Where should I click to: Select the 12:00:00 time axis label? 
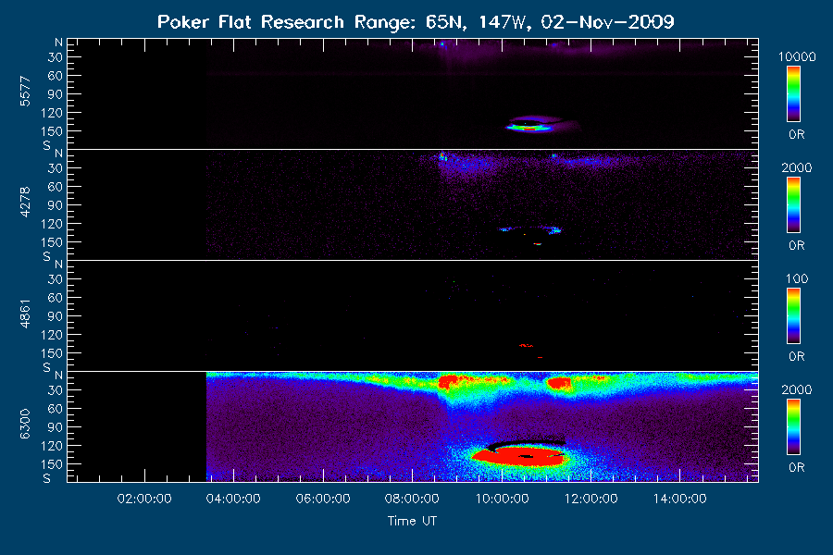(x=591, y=499)
